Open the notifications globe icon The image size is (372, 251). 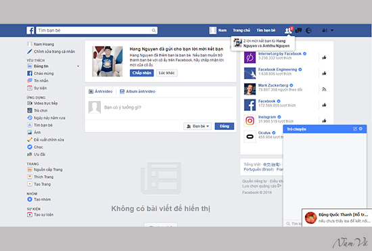tap(308, 30)
